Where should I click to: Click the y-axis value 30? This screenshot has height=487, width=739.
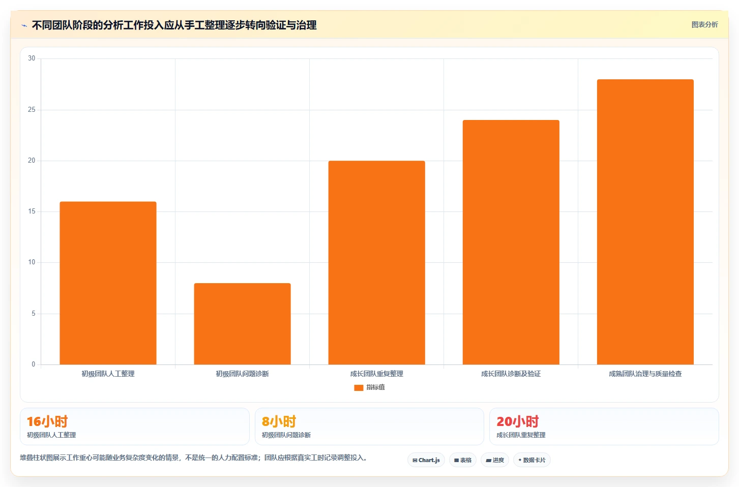[x=32, y=58]
